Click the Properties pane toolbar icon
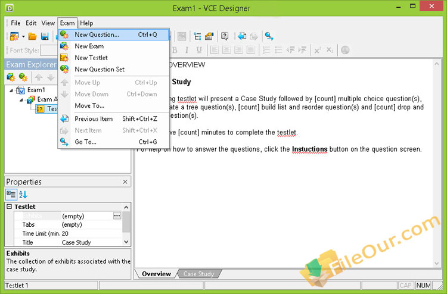This screenshot has width=447, height=294. [x=209, y=36]
